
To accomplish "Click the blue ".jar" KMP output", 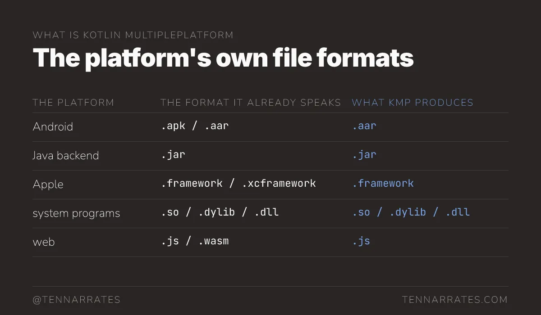I will pos(364,155).
